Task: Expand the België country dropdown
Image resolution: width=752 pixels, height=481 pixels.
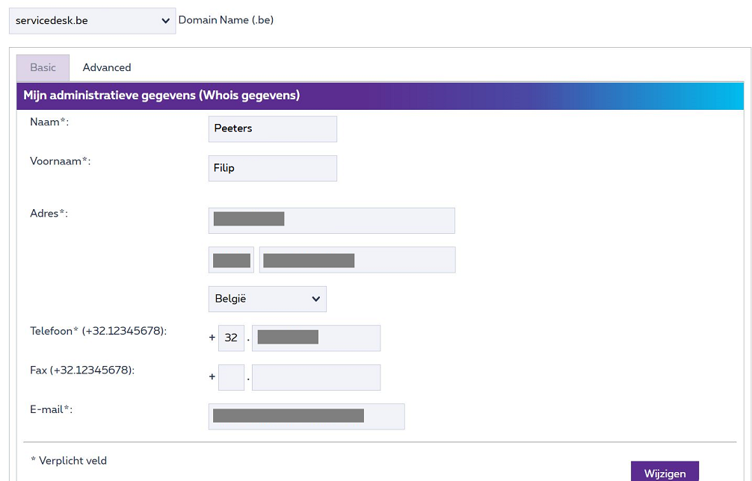Action: (x=267, y=299)
